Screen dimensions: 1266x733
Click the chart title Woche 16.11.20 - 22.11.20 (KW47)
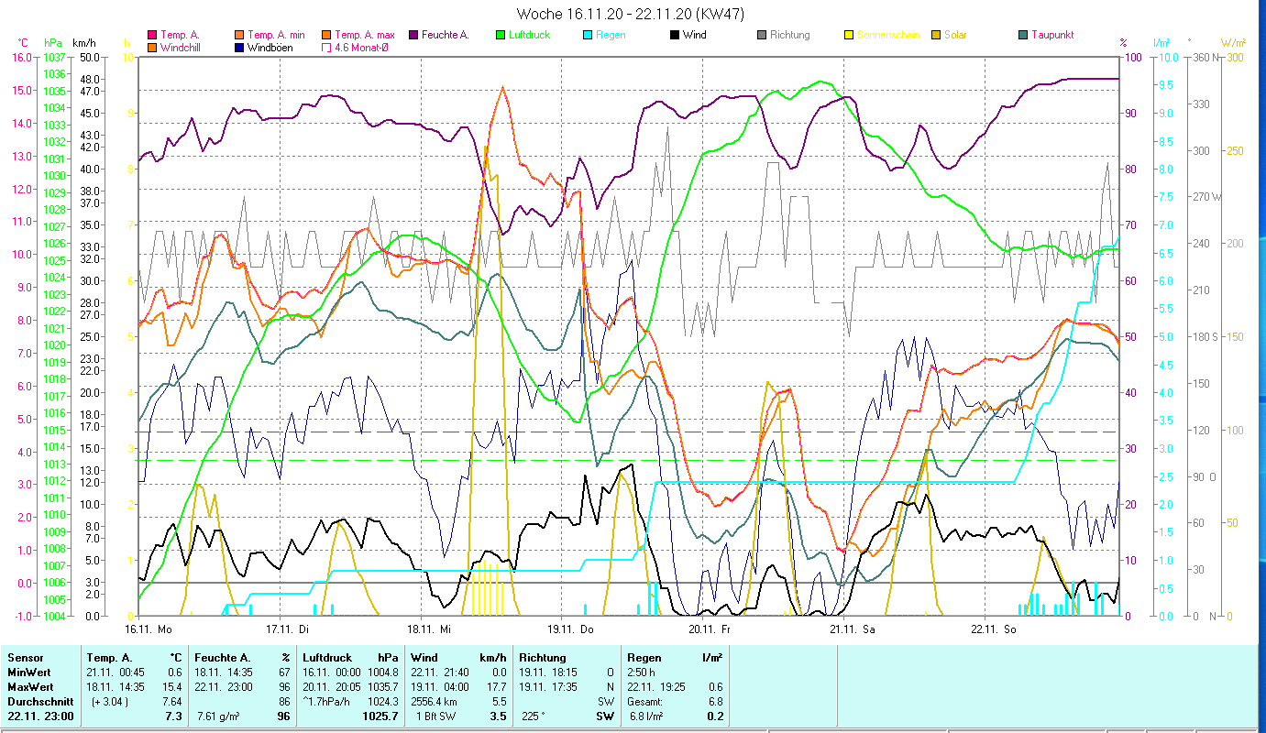click(631, 14)
